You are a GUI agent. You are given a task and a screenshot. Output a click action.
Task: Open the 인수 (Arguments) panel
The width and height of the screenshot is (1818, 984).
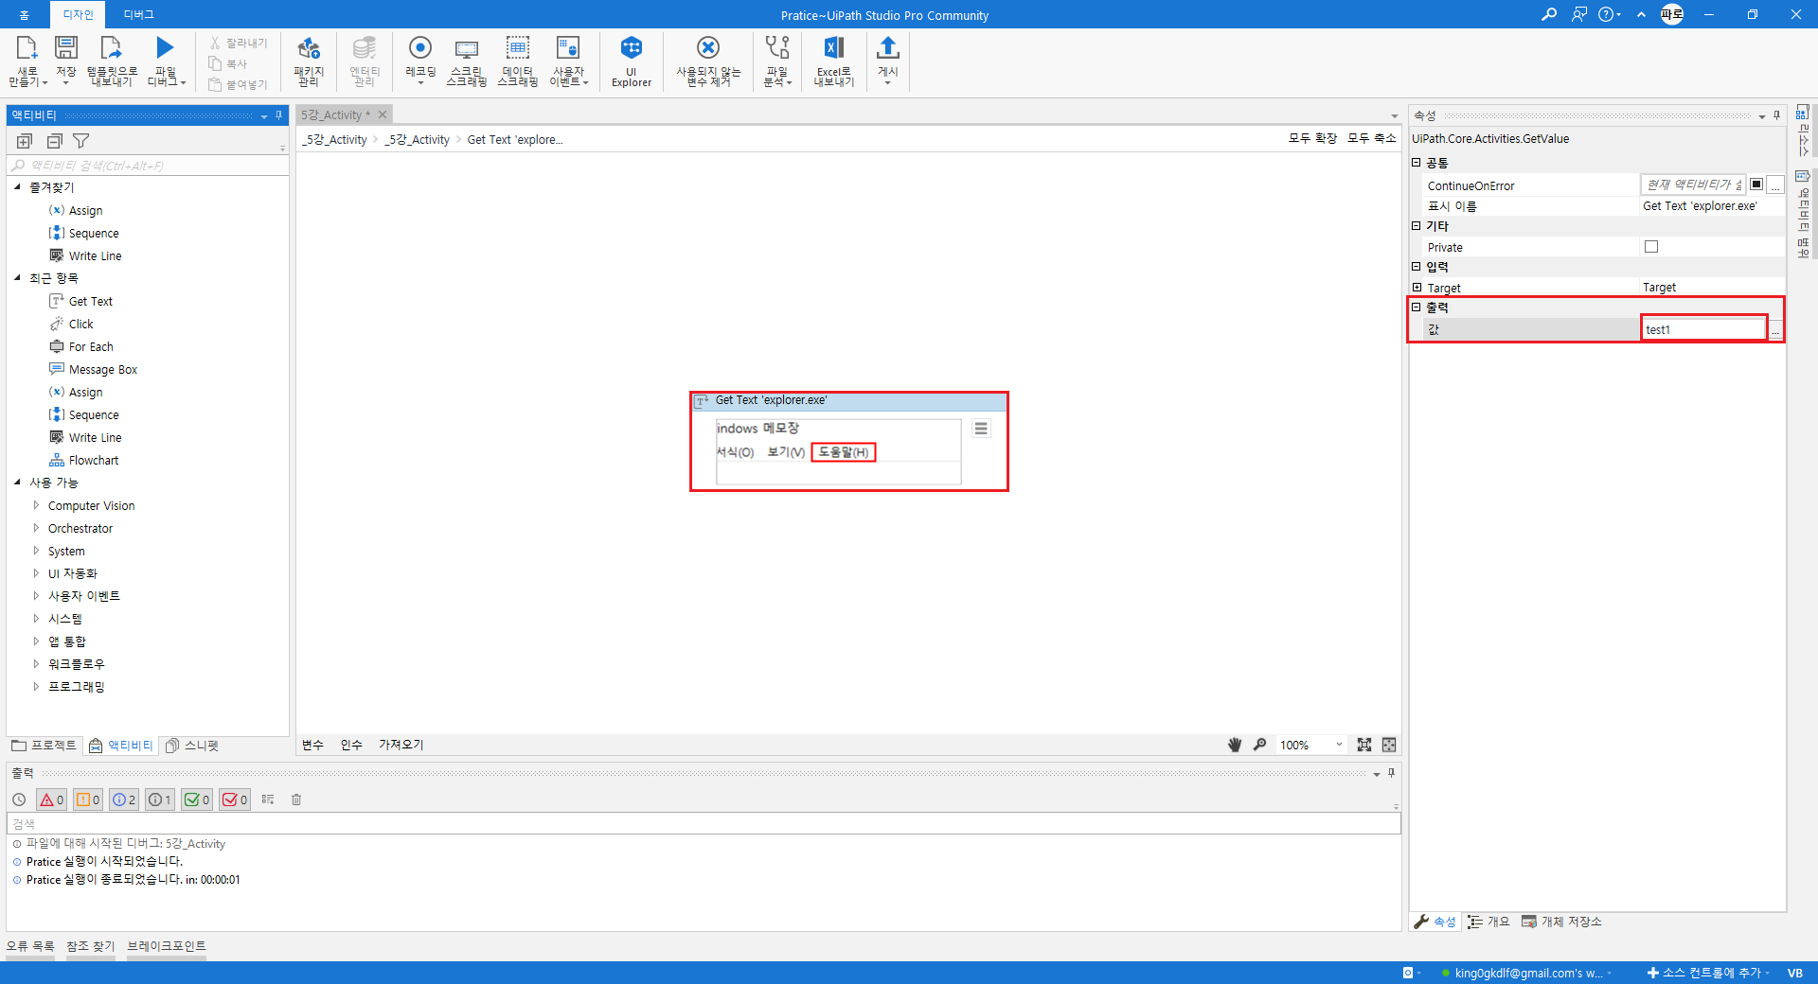pos(351,745)
